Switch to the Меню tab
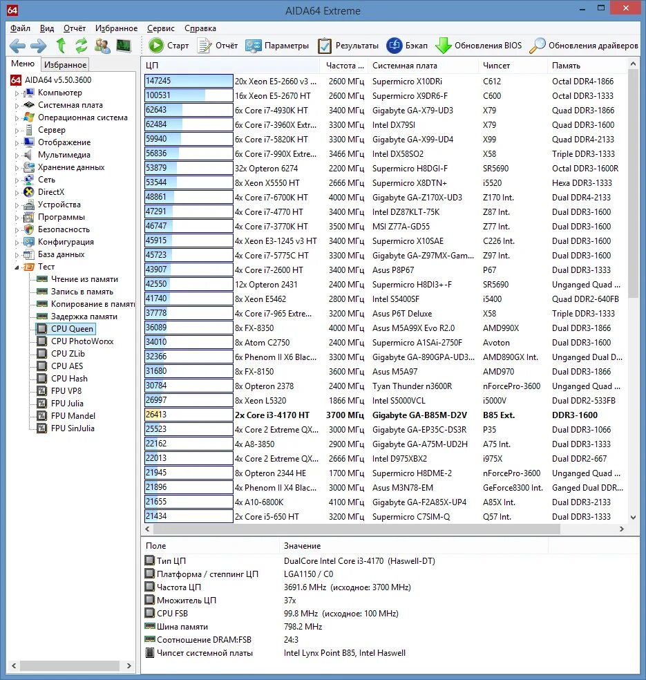 click(x=23, y=64)
